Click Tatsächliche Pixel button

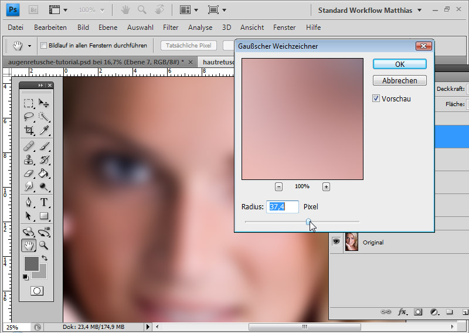tap(188, 46)
